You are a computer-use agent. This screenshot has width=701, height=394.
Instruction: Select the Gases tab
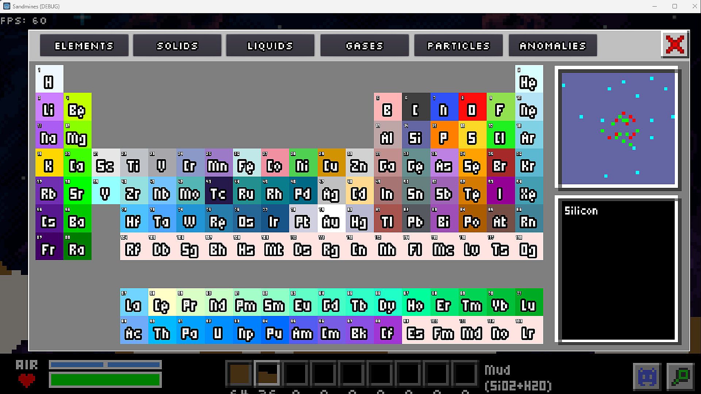click(364, 46)
